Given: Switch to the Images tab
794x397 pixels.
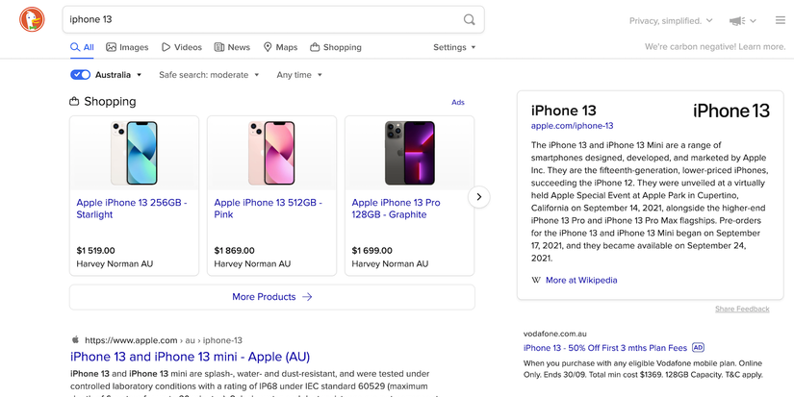Looking at the screenshot, I should [127, 47].
